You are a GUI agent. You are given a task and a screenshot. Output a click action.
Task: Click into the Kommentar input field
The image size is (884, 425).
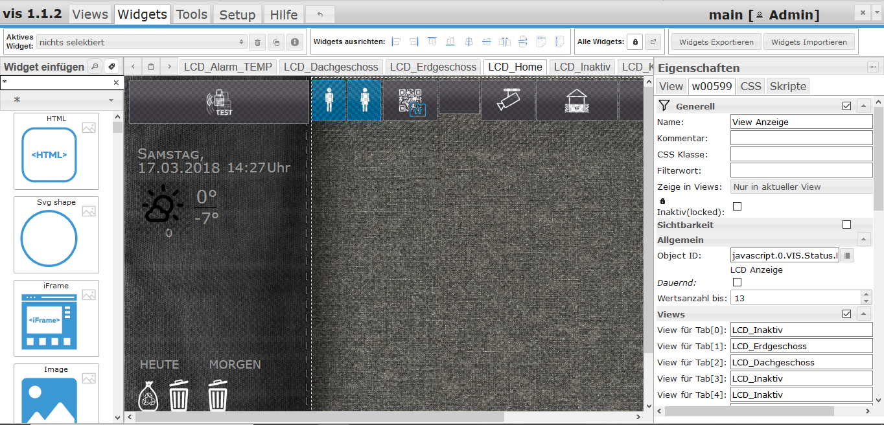[801, 138]
